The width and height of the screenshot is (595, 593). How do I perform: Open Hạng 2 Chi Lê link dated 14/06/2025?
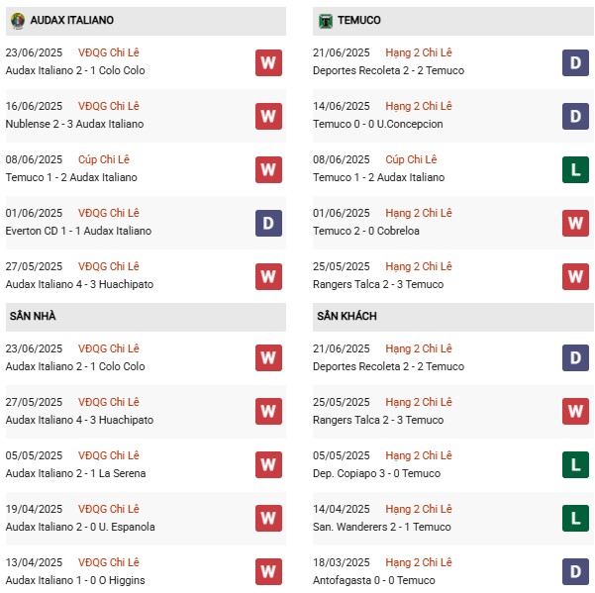point(419,106)
